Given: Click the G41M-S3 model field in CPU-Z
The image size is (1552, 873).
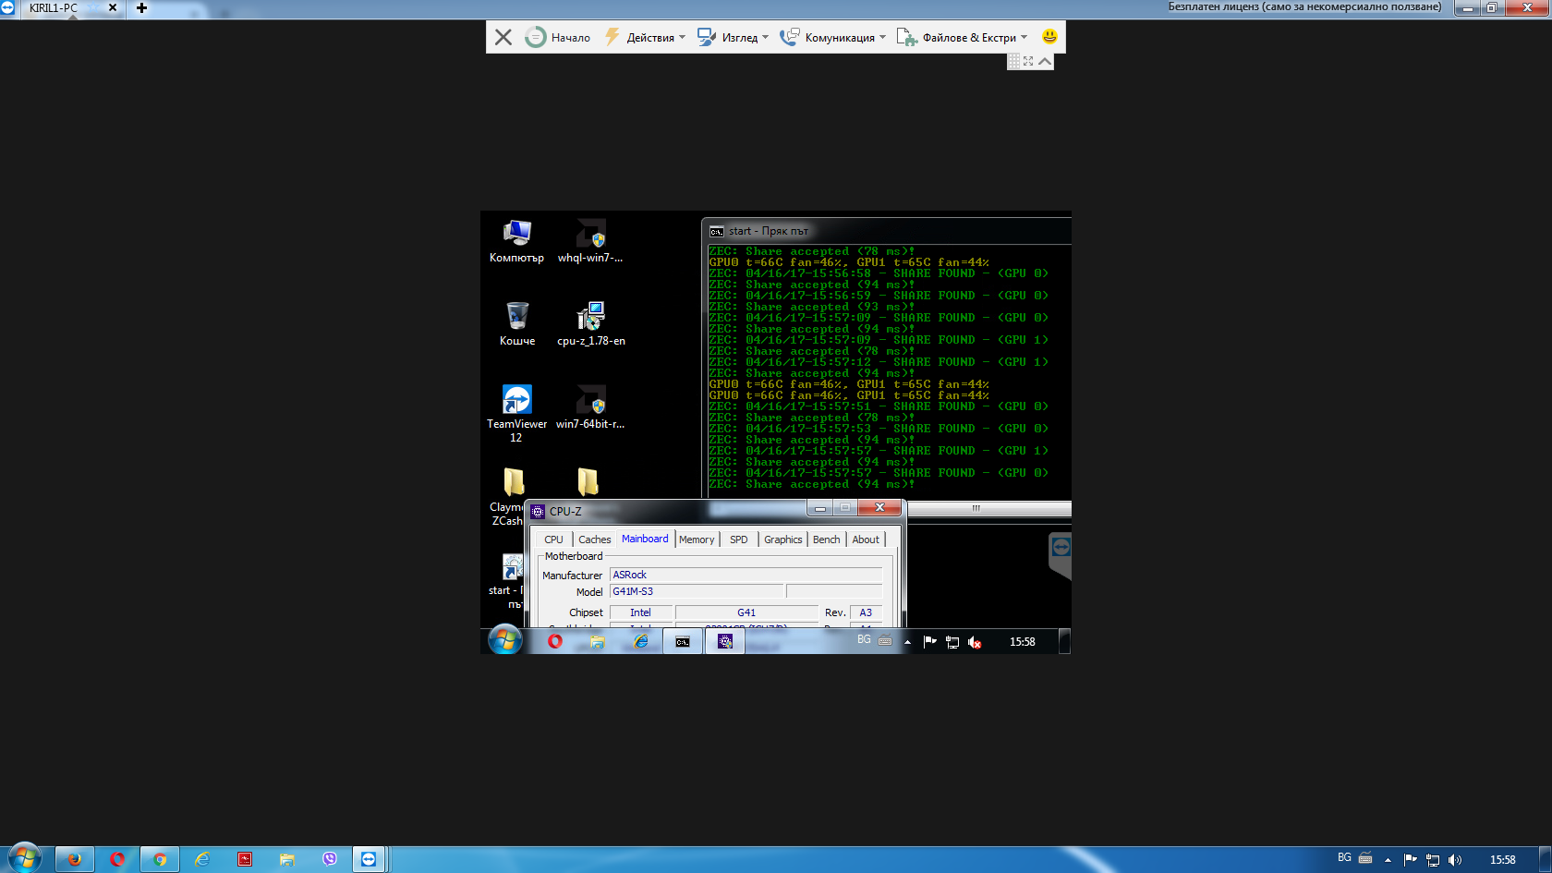Looking at the screenshot, I should coord(697,591).
